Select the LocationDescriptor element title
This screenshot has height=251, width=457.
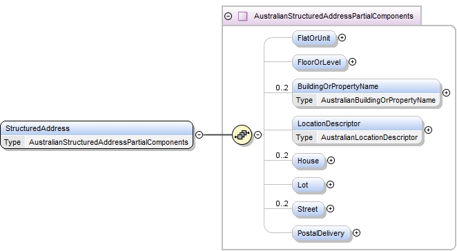point(329,123)
